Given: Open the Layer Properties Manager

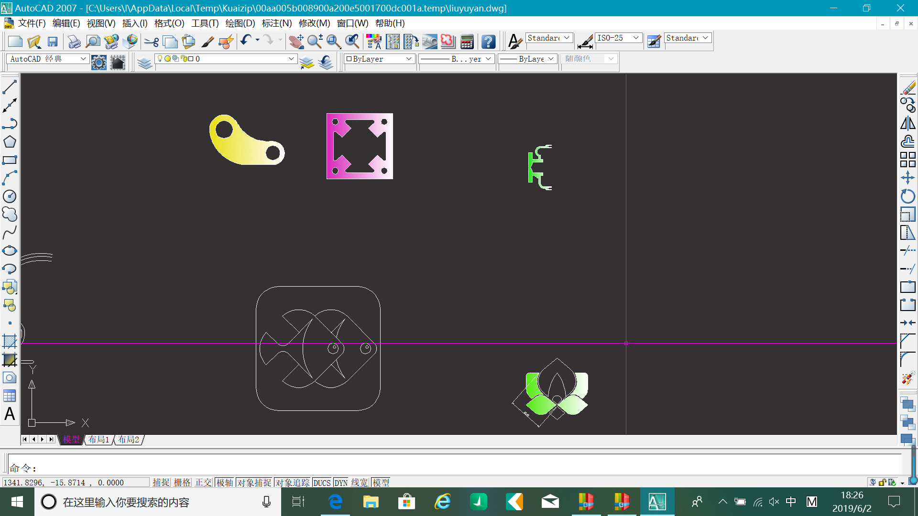Looking at the screenshot, I should click(144, 63).
